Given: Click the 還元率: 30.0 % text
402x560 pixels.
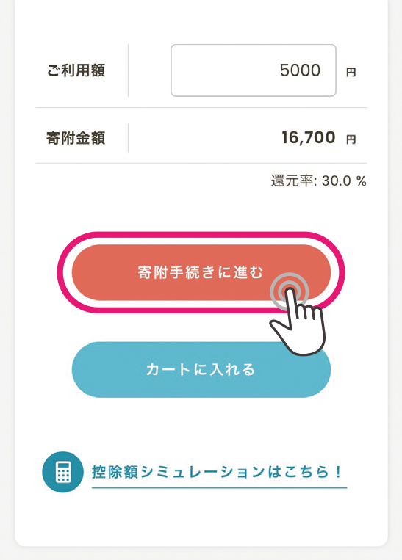Looking at the screenshot, I should 319,181.
